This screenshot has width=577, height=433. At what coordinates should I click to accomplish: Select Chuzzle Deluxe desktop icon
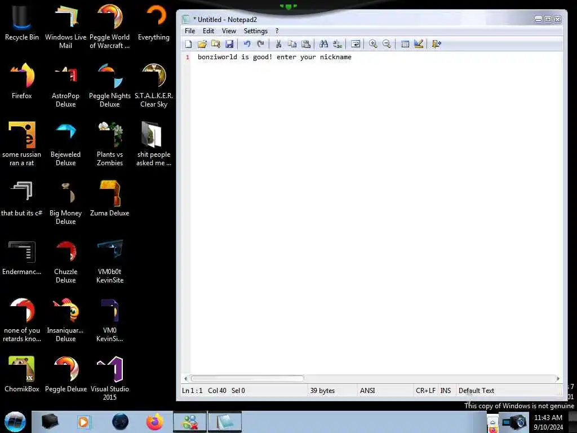pos(65,262)
